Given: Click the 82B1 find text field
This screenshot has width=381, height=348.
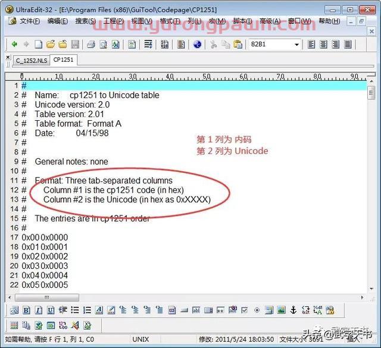Looking at the screenshot, I should pyautogui.click(x=270, y=45).
